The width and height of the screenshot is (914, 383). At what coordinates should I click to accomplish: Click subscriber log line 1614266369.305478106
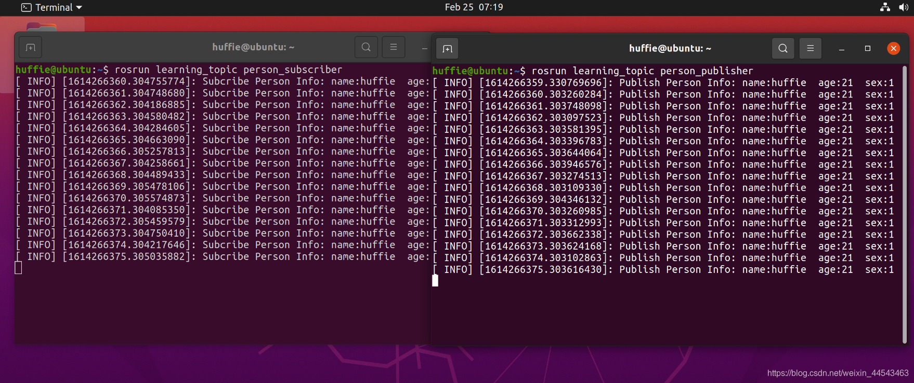[x=223, y=186]
